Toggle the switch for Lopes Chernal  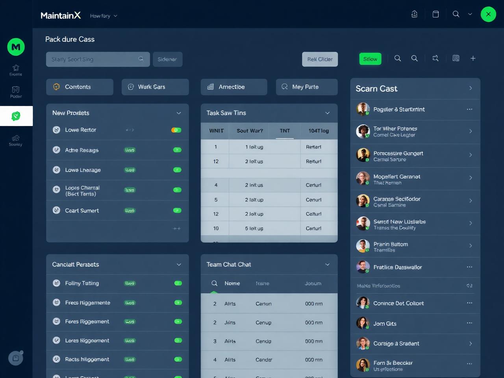coord(177,190)
